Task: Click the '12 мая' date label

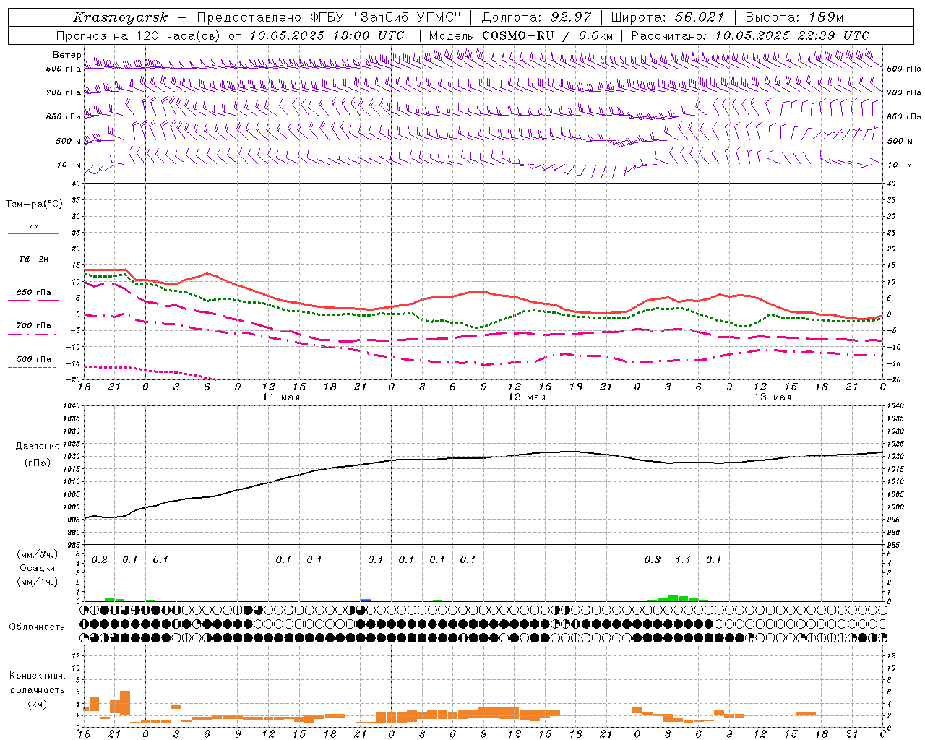Action: point(527,397)
